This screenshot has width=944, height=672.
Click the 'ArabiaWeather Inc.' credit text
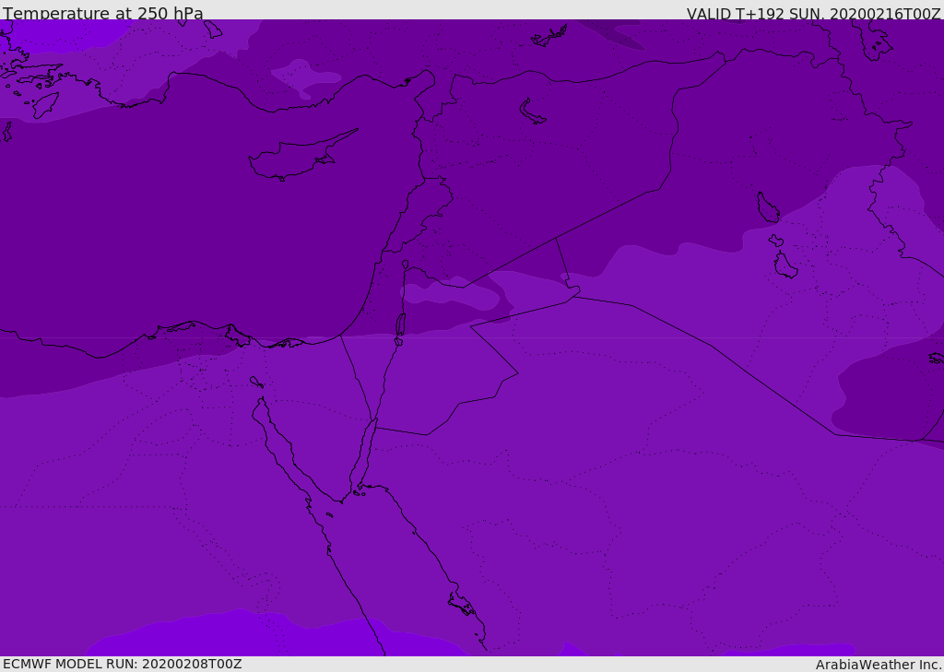[878, 665]
